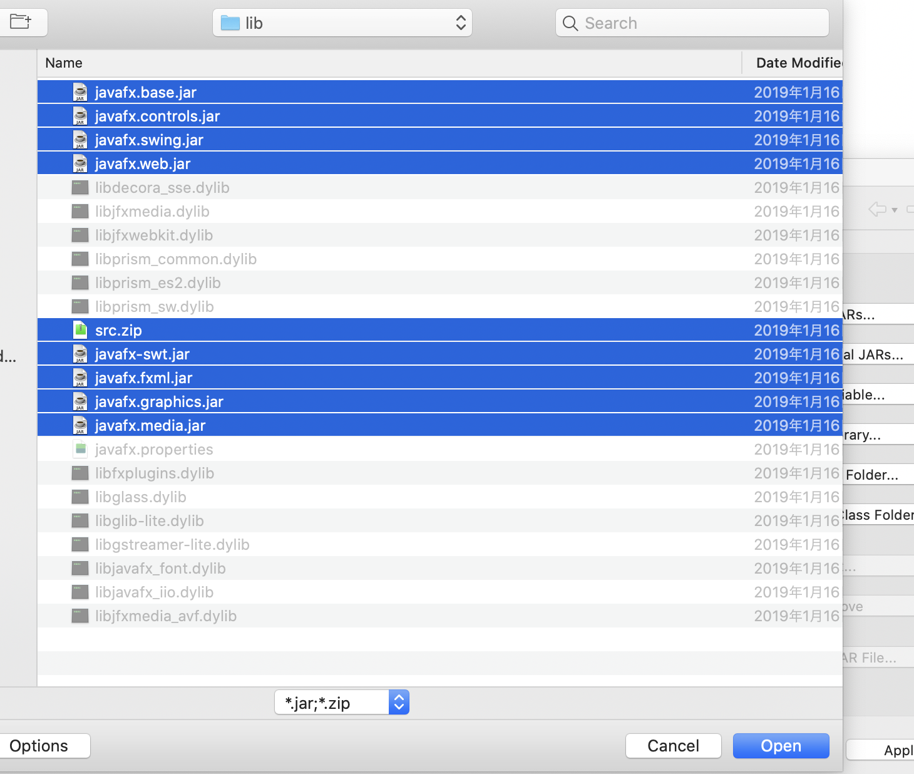Image resolution: width=914 pixels, height=774 pixels.
Task: Click the libjavafx_iio.dylib file icon
Action: [80, 592]
